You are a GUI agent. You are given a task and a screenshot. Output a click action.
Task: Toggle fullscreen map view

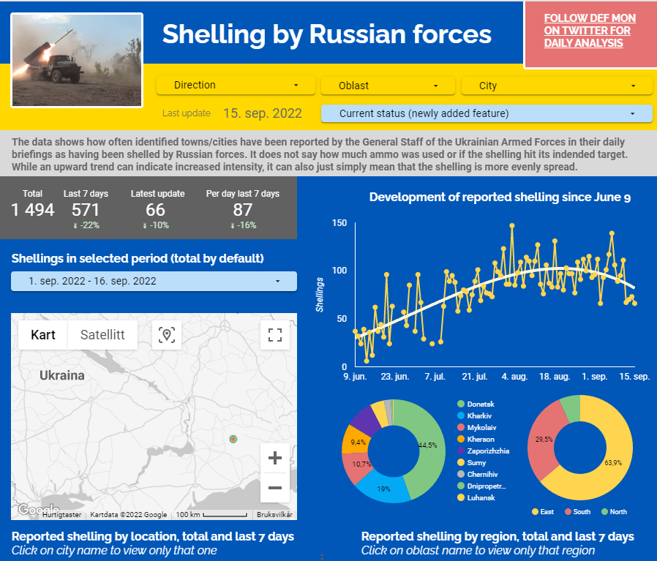(275, 335)
